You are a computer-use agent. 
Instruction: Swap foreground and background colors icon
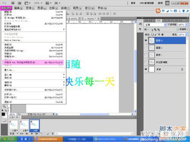[6, 111]
